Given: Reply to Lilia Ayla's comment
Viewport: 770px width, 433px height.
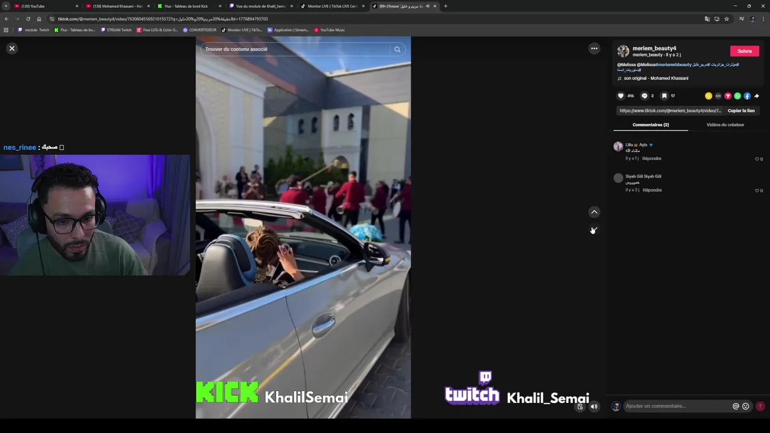Looking at the screenshot, I should pyautogui.click(x=651, y=159).
